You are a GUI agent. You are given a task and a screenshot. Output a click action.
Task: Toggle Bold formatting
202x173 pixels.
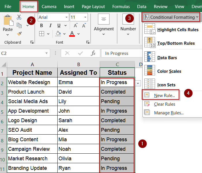tap(41, 26)
